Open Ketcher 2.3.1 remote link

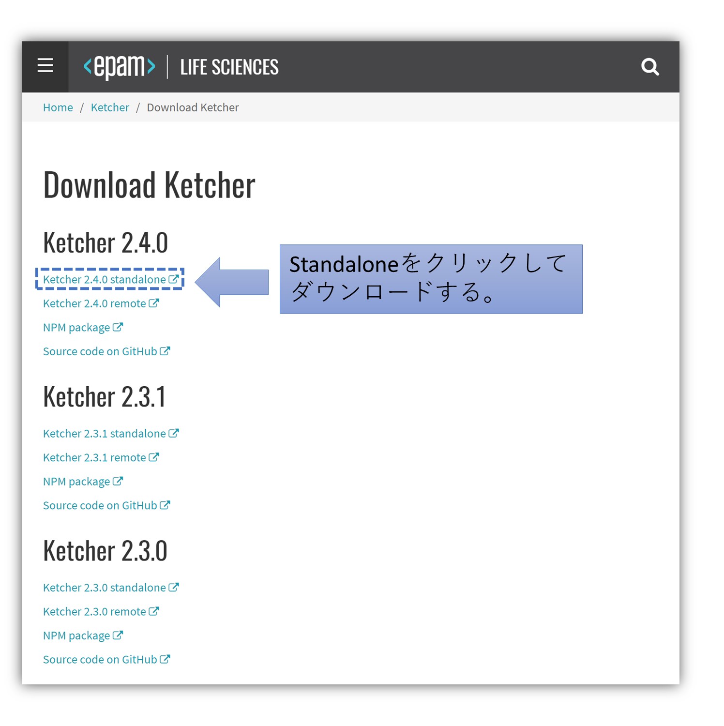pos(93,457)
